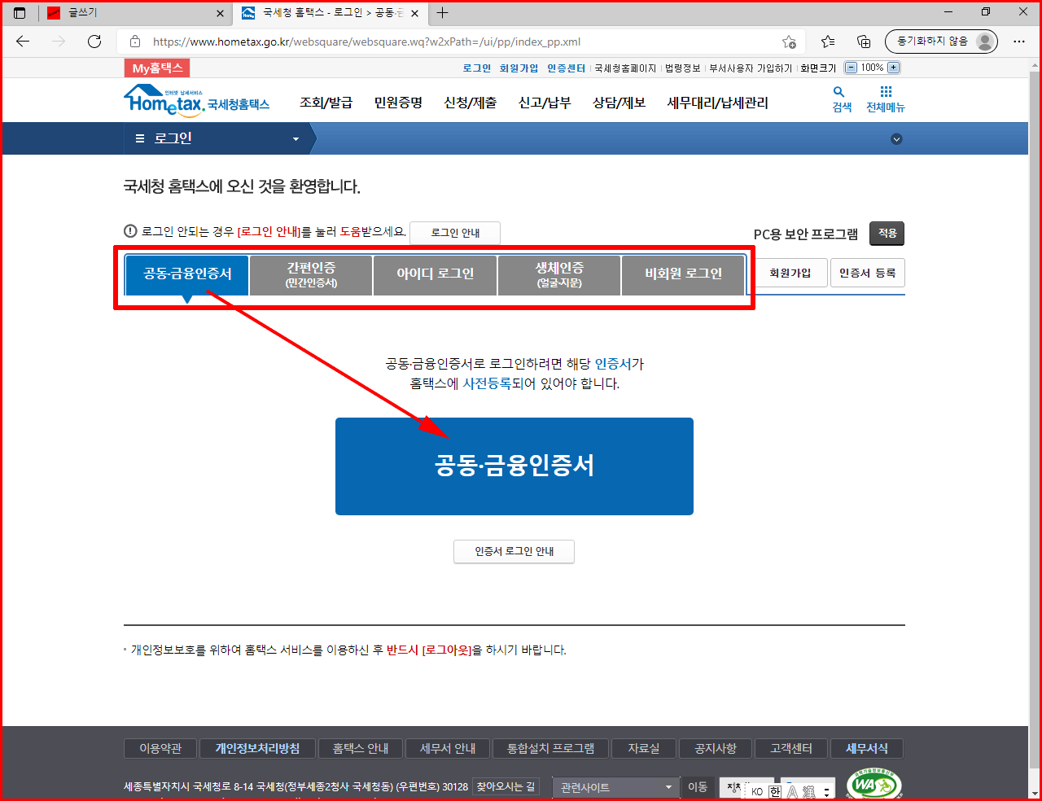
Task: Open the 국세청홈페이지 link
Action: (x=625, y=68)
